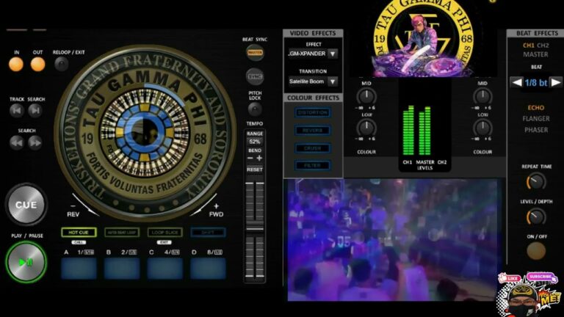This screenshot has width=564, height=317.
Task: Turn the beat effect On/Off
Action: [x=536, y=250]
